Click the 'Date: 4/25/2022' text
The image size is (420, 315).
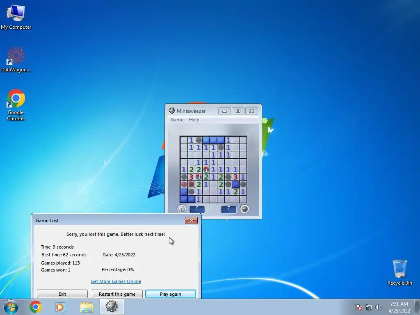point(119,255)
